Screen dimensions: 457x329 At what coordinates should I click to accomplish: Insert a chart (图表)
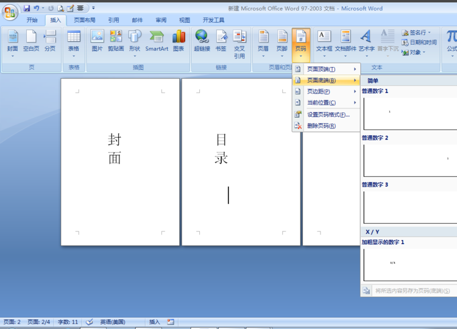point(179,41)
